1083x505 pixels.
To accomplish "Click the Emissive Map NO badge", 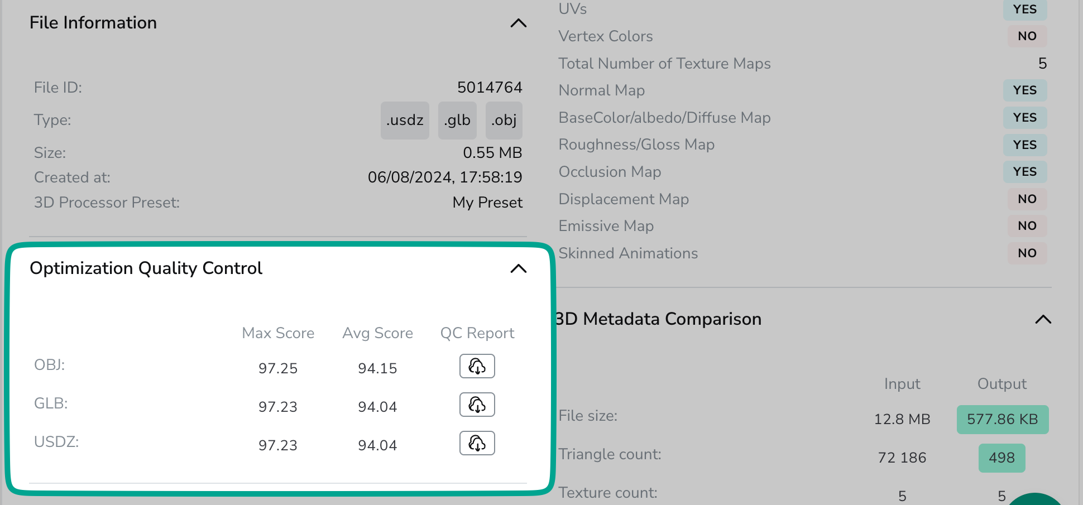I will coord(1027,226).
